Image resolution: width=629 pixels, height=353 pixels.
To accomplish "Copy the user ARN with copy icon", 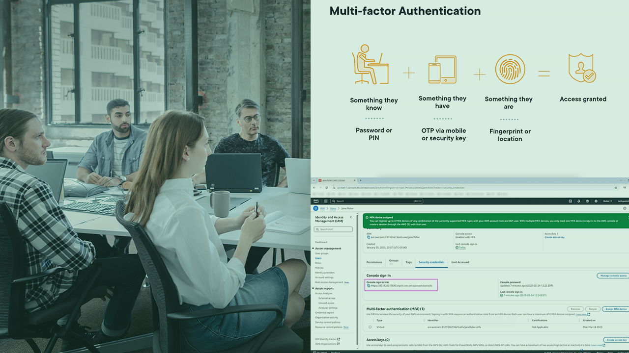I will coord(369,237).
